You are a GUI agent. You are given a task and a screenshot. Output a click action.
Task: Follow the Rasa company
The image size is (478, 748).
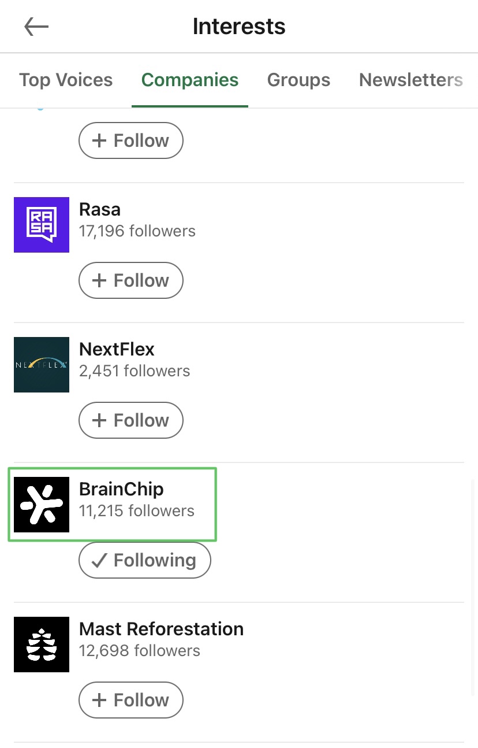131,280
